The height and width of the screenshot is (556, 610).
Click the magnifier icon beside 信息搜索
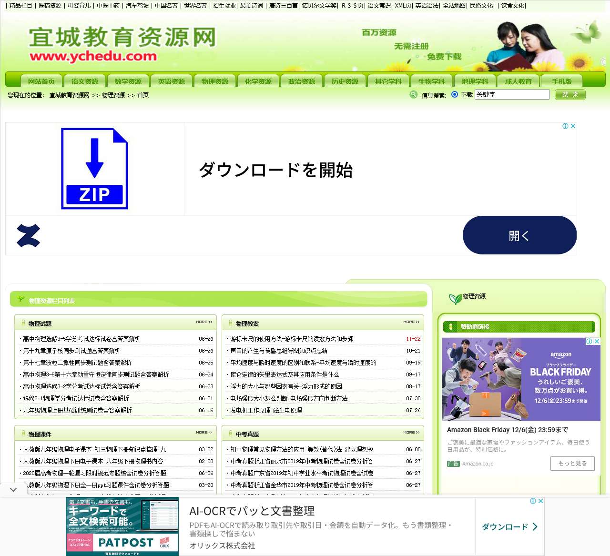pos(413,94)
